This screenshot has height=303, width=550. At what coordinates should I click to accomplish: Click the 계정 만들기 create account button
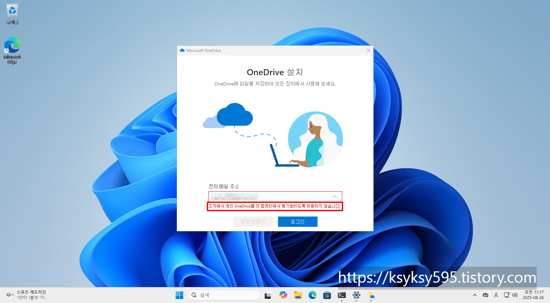coord(253,222)
